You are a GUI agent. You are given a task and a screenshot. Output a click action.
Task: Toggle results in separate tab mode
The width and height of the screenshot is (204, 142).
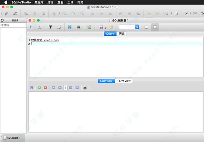[146, 27]
